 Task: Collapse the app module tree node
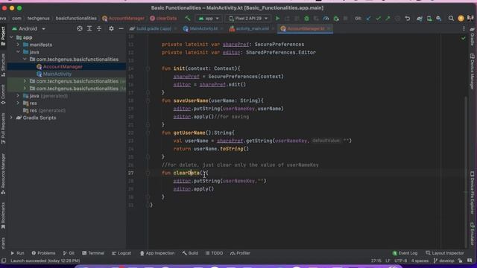[x=11, y=37]
